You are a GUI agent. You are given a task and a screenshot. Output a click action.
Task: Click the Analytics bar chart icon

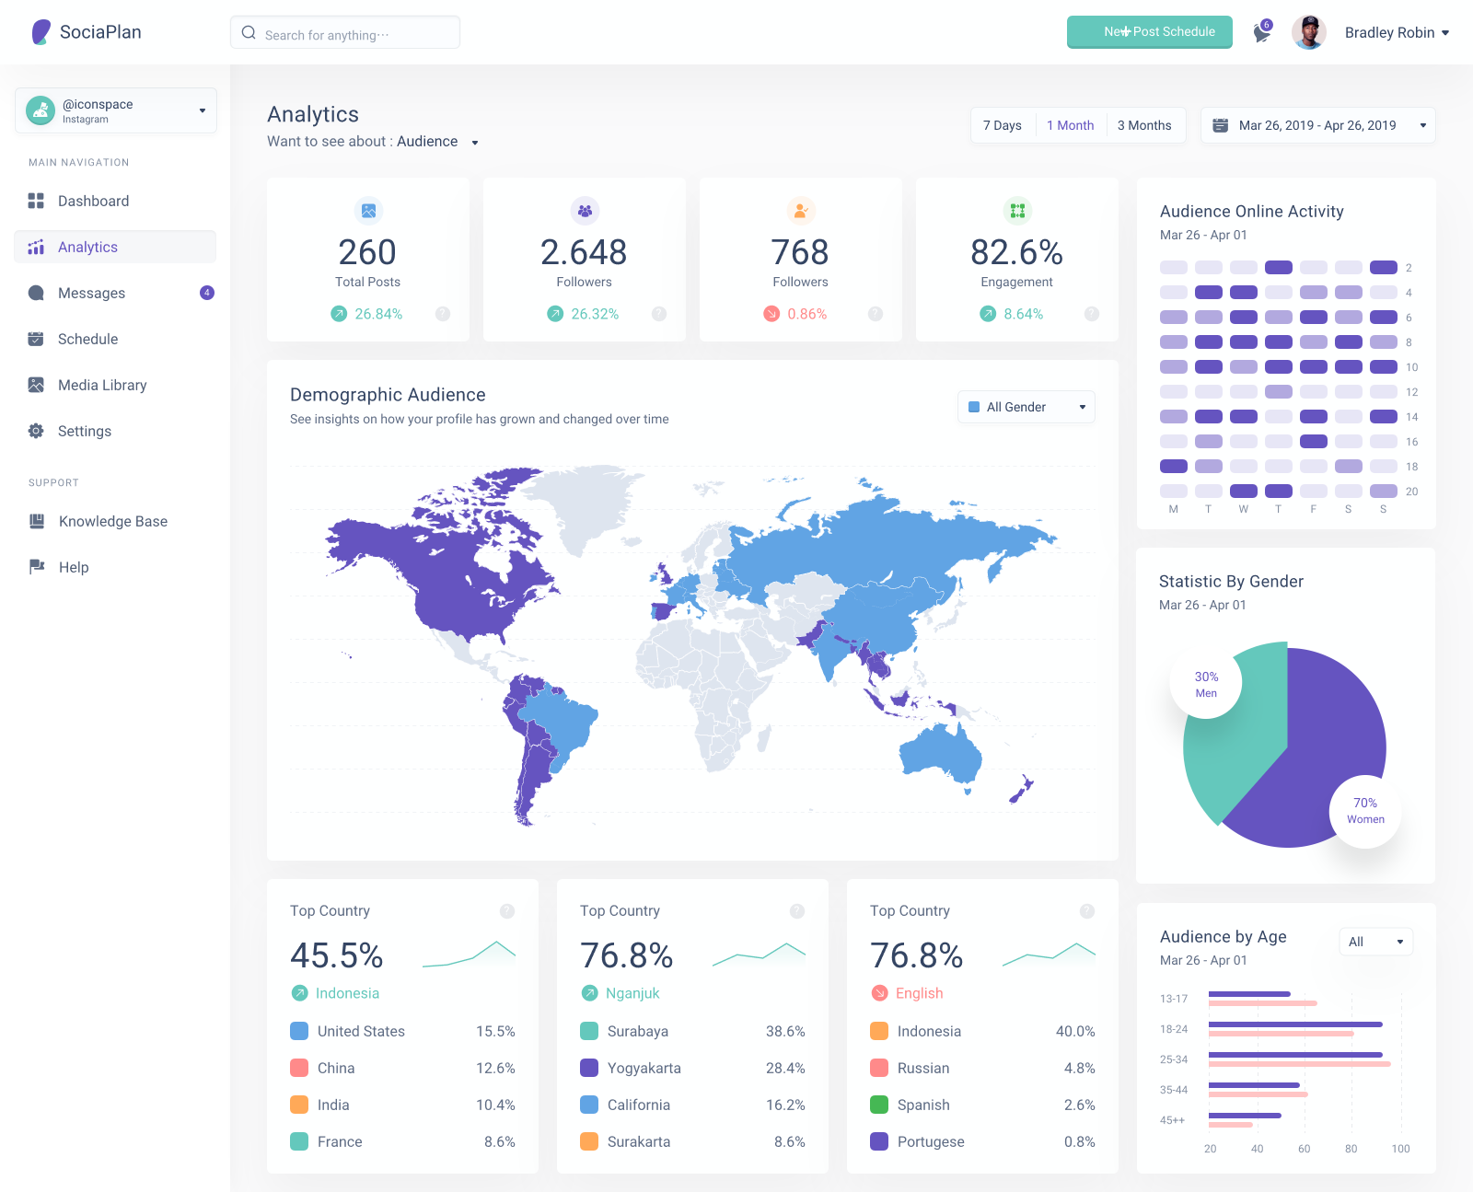pyautogui.click(x=36, y=247)
